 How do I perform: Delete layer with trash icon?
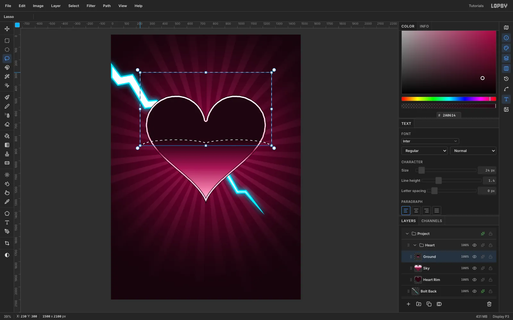tap(489, 304)
